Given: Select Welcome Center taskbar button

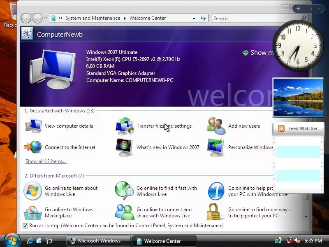Looking at the screenshot, I should point(164,241).
